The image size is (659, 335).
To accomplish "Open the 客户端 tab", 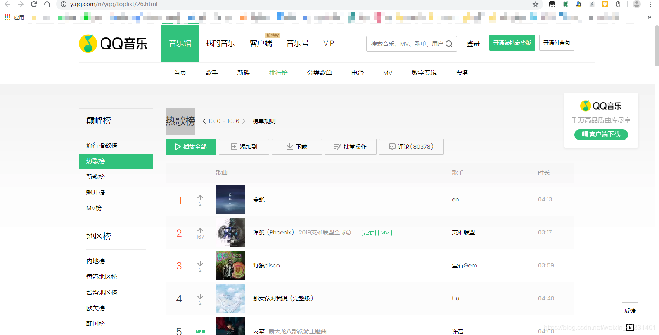I will (x=261, y=43).
